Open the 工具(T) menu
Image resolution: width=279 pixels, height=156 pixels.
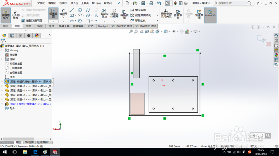85,3
